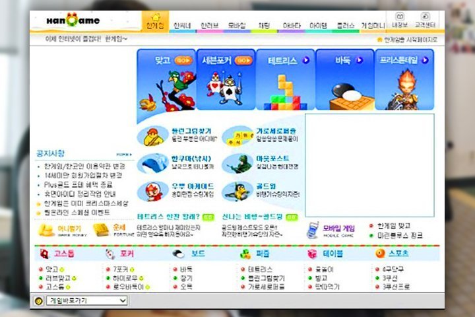Open the 채팅 tab
The width and height of the screenshot is (475, 317).
point(264,26)
